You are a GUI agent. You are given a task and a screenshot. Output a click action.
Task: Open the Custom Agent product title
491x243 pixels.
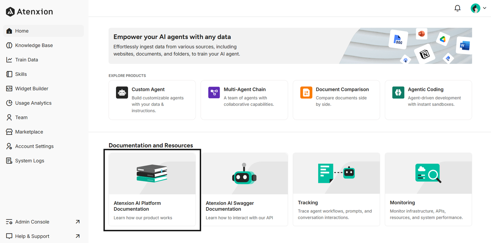[x=148, y=89]
